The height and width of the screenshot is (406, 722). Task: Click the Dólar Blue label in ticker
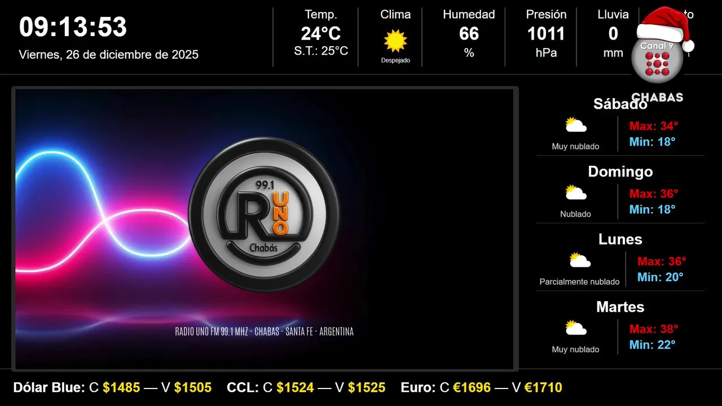pyautogui.click(x=49, y=387)
